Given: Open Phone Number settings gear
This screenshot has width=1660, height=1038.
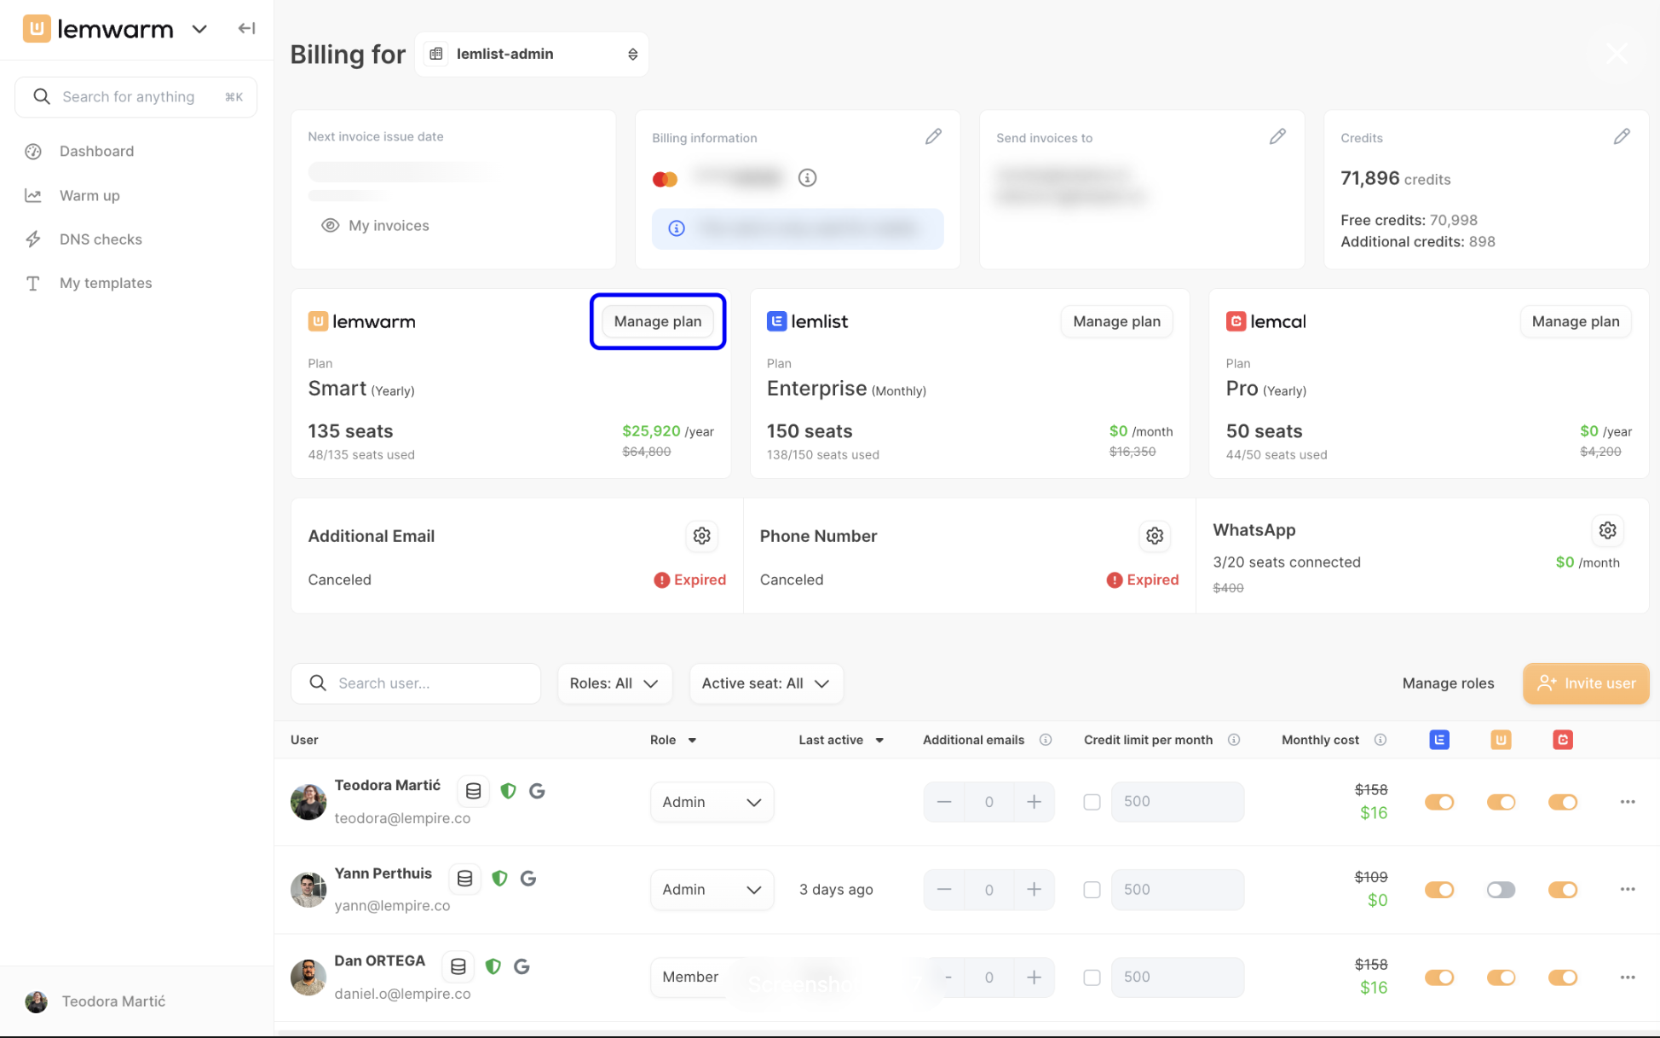Looking at the screenshot, I should click(x=1154, y=536).
